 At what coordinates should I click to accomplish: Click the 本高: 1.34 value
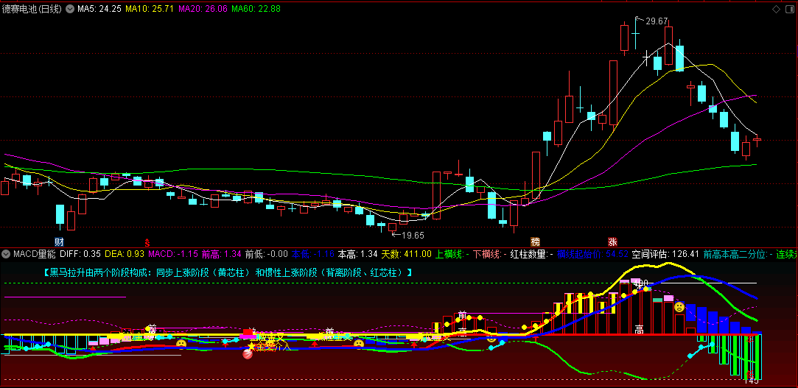[358, 254]
